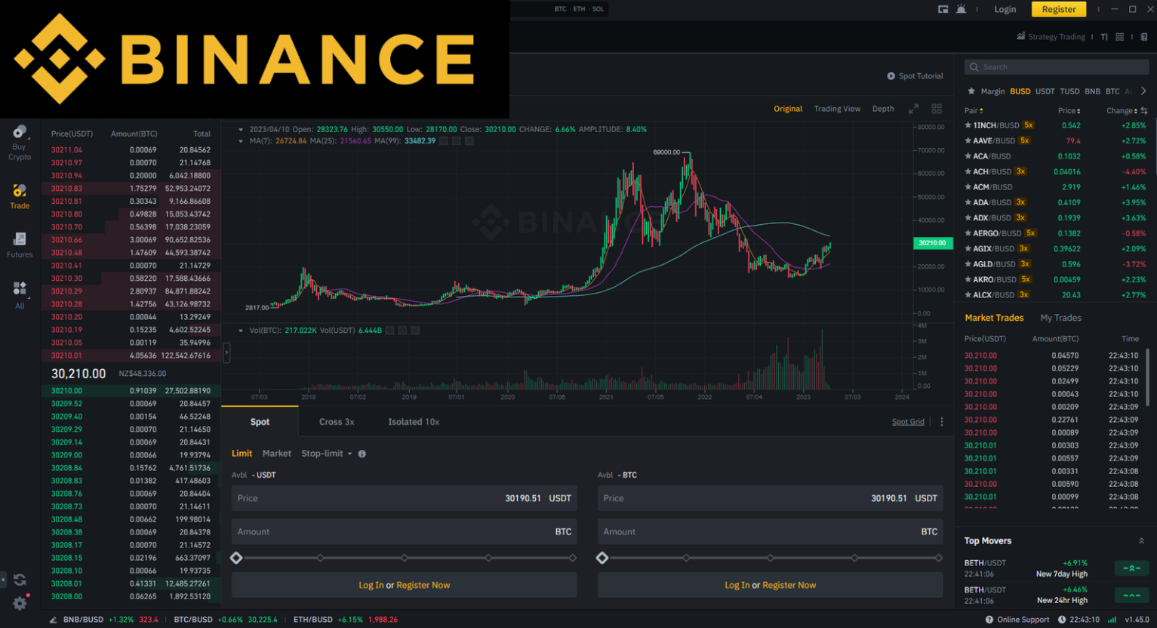Click the BETH/USDT New 24hr High badge
The image size is (1157, 628).
[x=1131, y=596]
